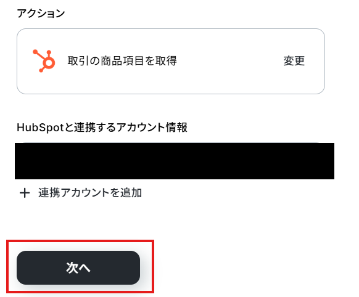
Task: Click the HubSpotと連携するアカウント情報 heading
Action: pos(102,128)
